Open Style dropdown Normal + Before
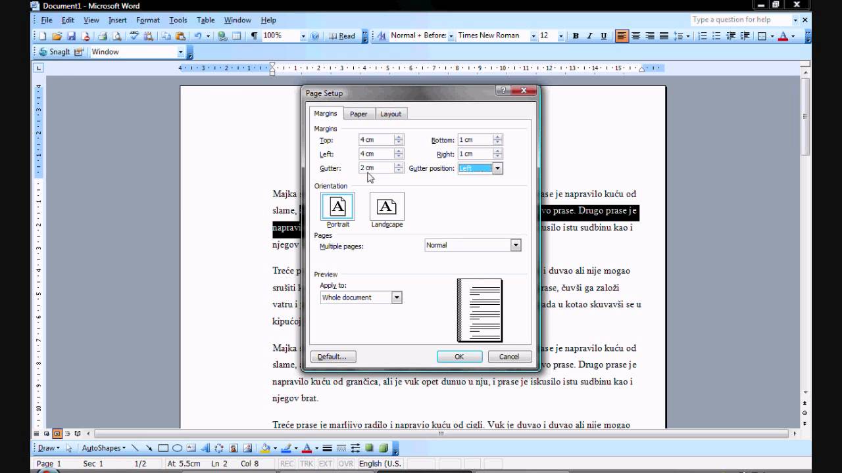This screenshot has width=842, height=473. tap(451, 36)
